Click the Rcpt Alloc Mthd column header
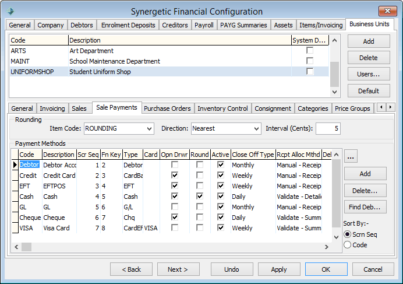This screenshot has height=284, width=403. click(298, 155)
